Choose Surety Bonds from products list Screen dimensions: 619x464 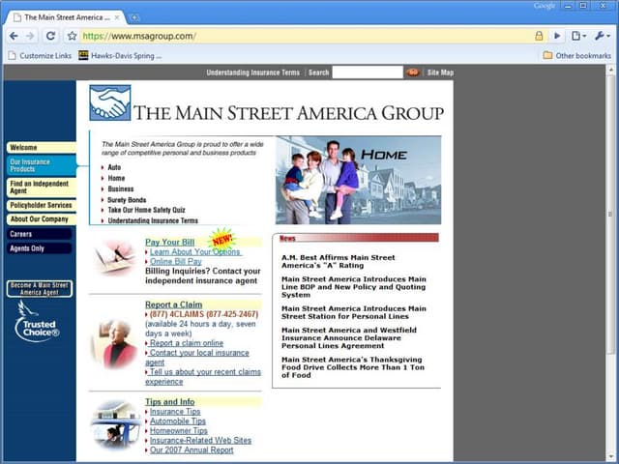click(127, 200)
